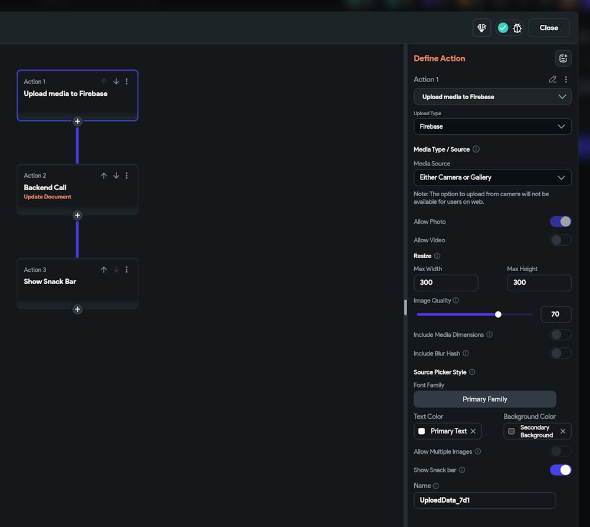Click the down arrow on Action 3 card
Image resolution: width=590 pixels, height=527 pixels.
[116, 270]
